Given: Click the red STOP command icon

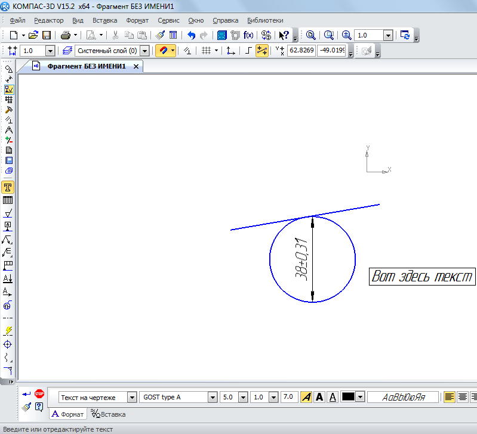Looking at the screenshot, I should [39, 393].
